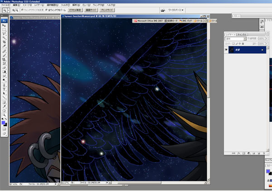Open the ワークスペース workspace dropdown
Image resolution: width=272 pixels, height=191 pixels.
pyautogui.click(x=176, y=10)
